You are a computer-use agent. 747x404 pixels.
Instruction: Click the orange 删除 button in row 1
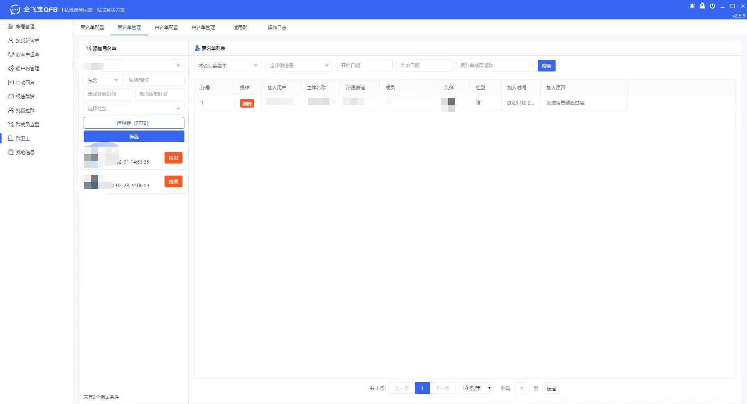(x=247, y=103)
